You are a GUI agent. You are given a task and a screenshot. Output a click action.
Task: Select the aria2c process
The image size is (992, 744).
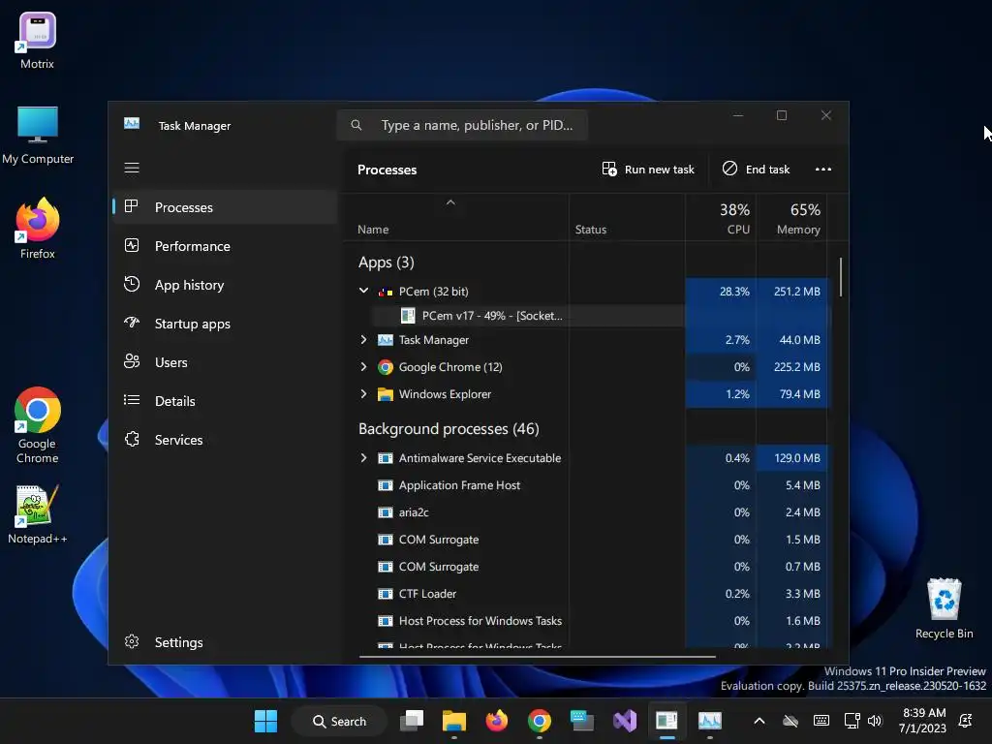(x=414, y=512)
